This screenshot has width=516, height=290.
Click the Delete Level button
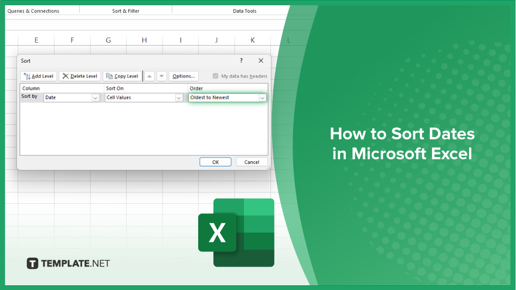point(80,76)
